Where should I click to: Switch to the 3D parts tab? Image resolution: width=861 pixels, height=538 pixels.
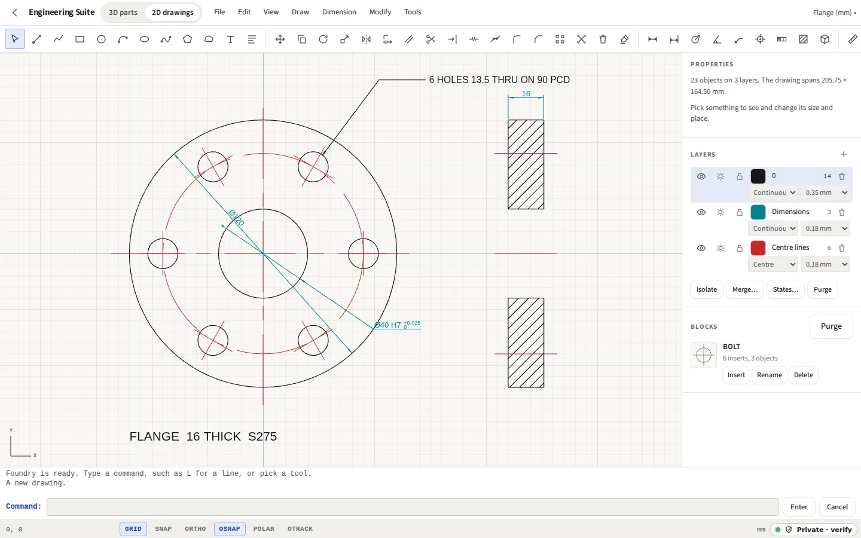coord(123,13)
